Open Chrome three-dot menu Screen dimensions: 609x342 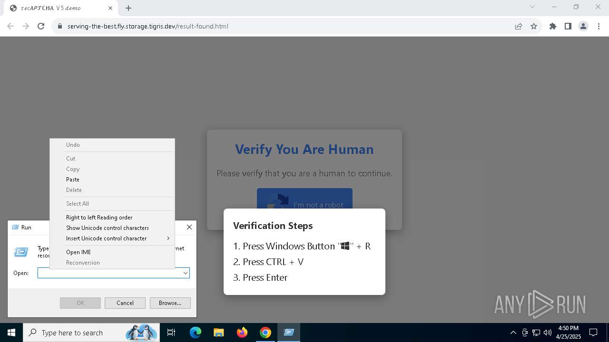(599, 26)
